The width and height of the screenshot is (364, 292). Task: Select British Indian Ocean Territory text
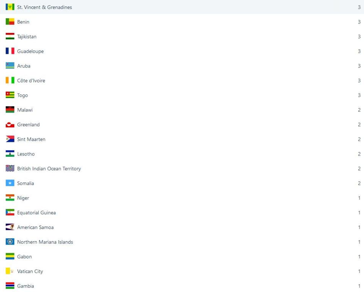(x=49, y=169)
